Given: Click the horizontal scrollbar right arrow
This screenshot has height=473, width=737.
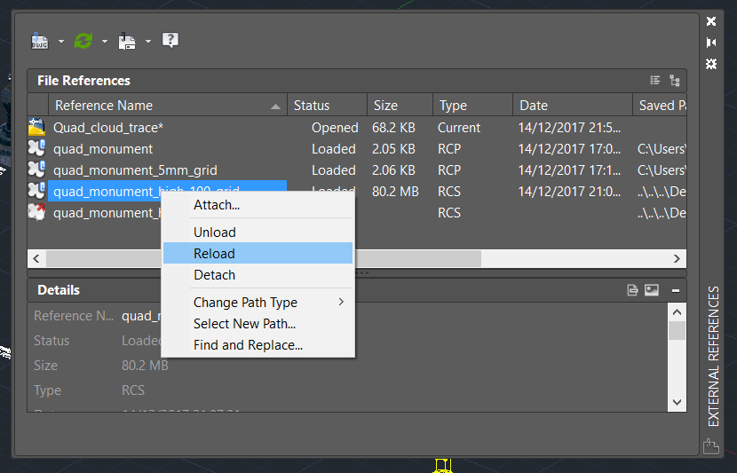Looking at the screenshot, I should [677, 258].
